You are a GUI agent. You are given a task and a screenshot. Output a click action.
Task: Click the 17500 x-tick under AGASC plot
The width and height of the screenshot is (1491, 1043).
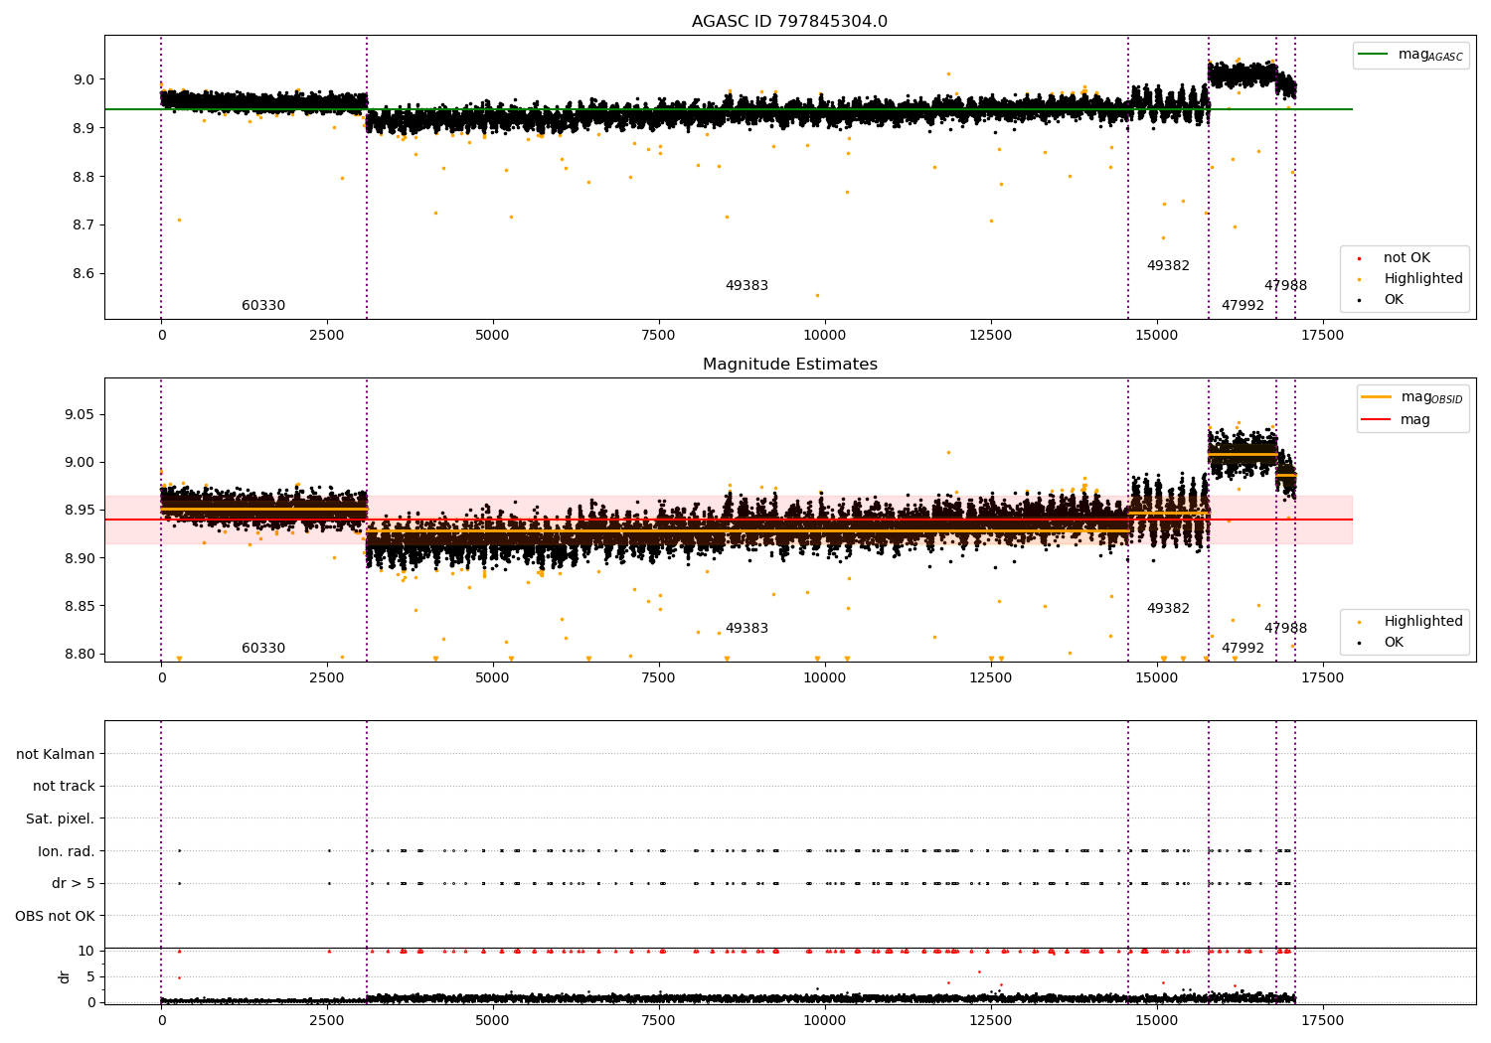1322,336
